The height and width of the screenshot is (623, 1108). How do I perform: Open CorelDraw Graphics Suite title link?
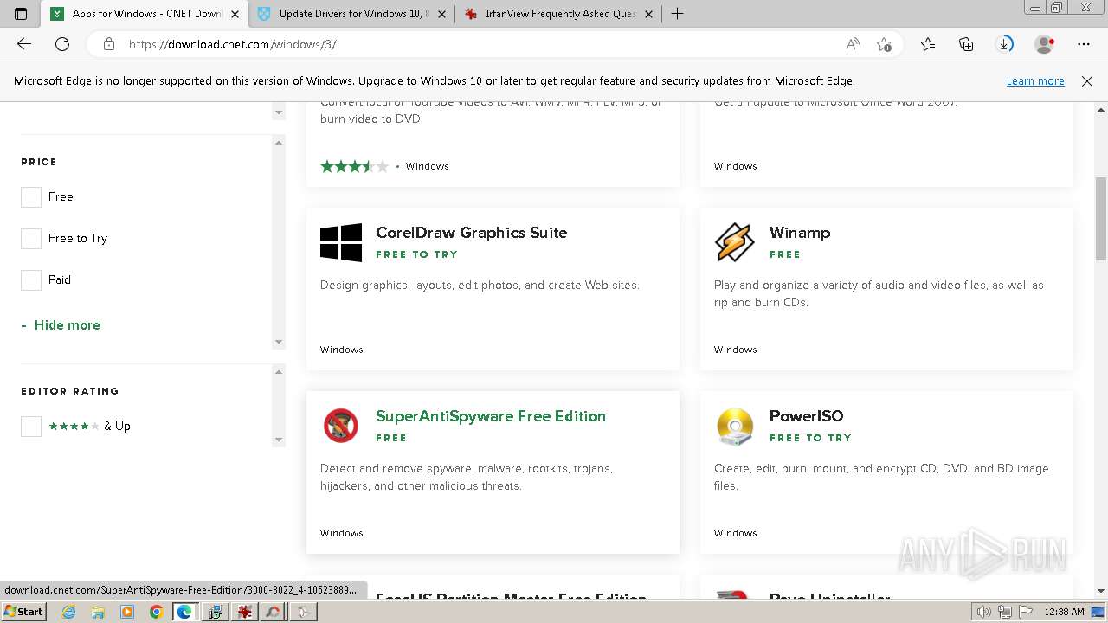[x=471, y=233]
